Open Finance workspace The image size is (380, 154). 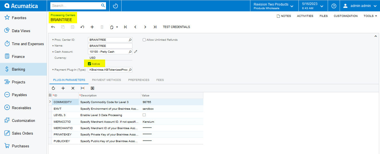(x=23, y=57)
